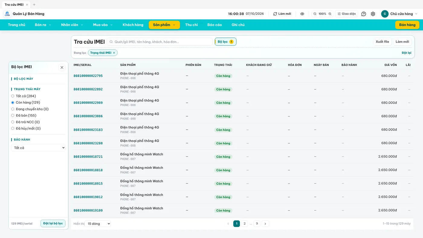This screenshot has height=238, width=423.
Task: Click the Đặt lại link in filter bar
Action: coord(406,53)
